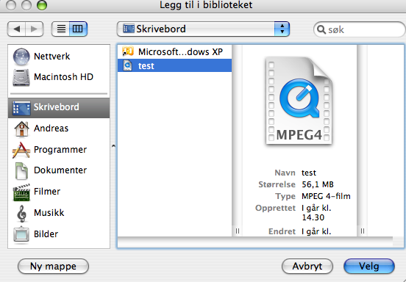This screenshot has width=406, height=282.
Task: Click the Avbryt button
Action: click(x=307, y=267)
